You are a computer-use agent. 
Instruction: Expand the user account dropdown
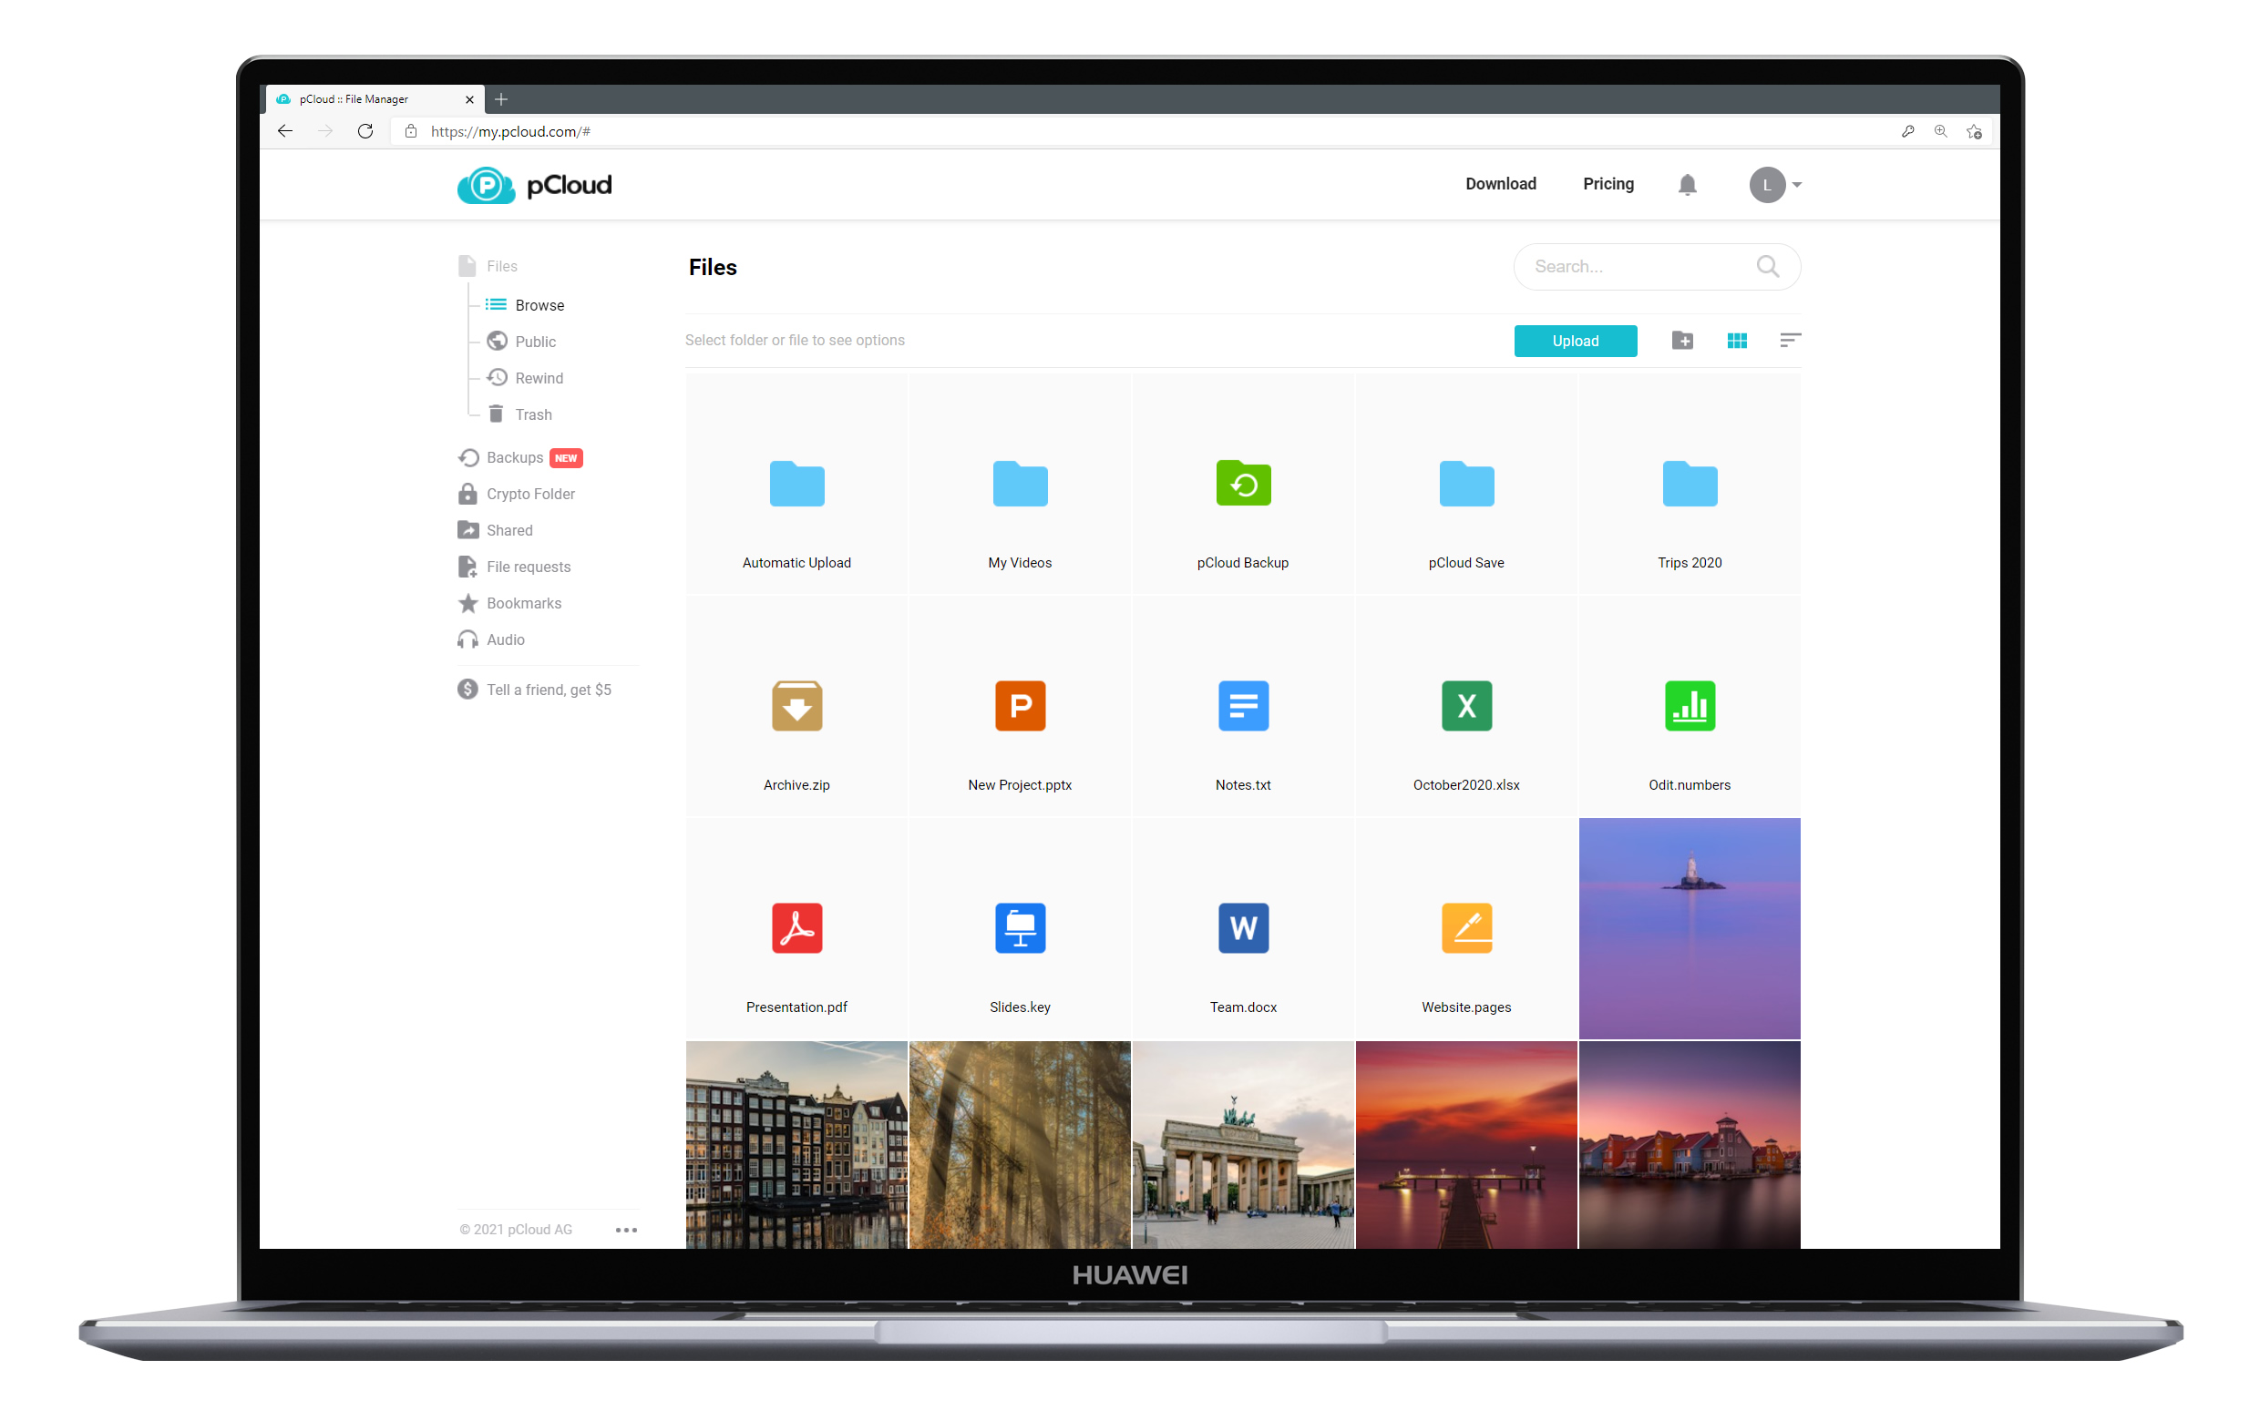coord(1772,183)
